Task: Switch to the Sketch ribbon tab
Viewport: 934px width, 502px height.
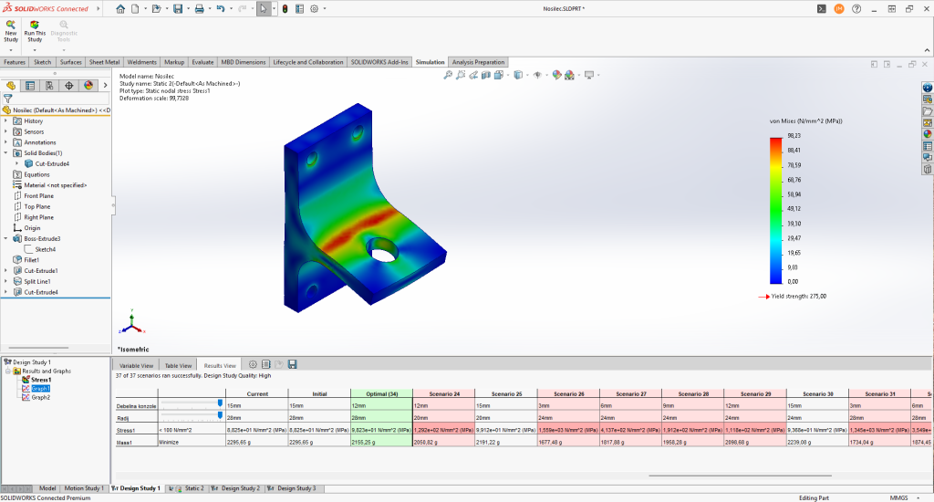Action: coord(42,62)
